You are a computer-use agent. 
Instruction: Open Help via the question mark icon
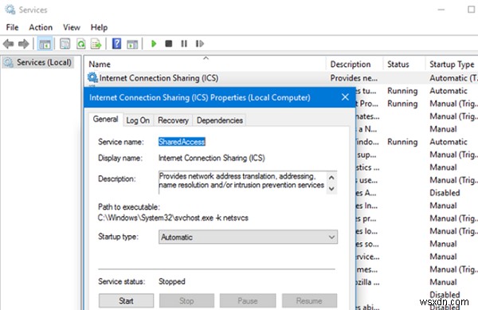116,44
